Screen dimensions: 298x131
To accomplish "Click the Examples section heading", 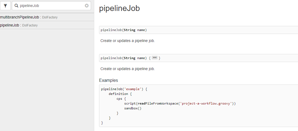I will (108, 80).
